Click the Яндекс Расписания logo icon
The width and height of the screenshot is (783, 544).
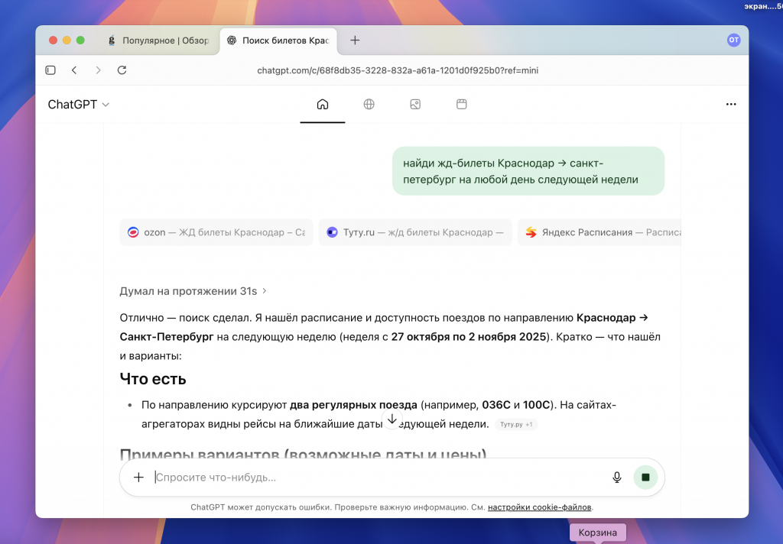pos(531,232)
